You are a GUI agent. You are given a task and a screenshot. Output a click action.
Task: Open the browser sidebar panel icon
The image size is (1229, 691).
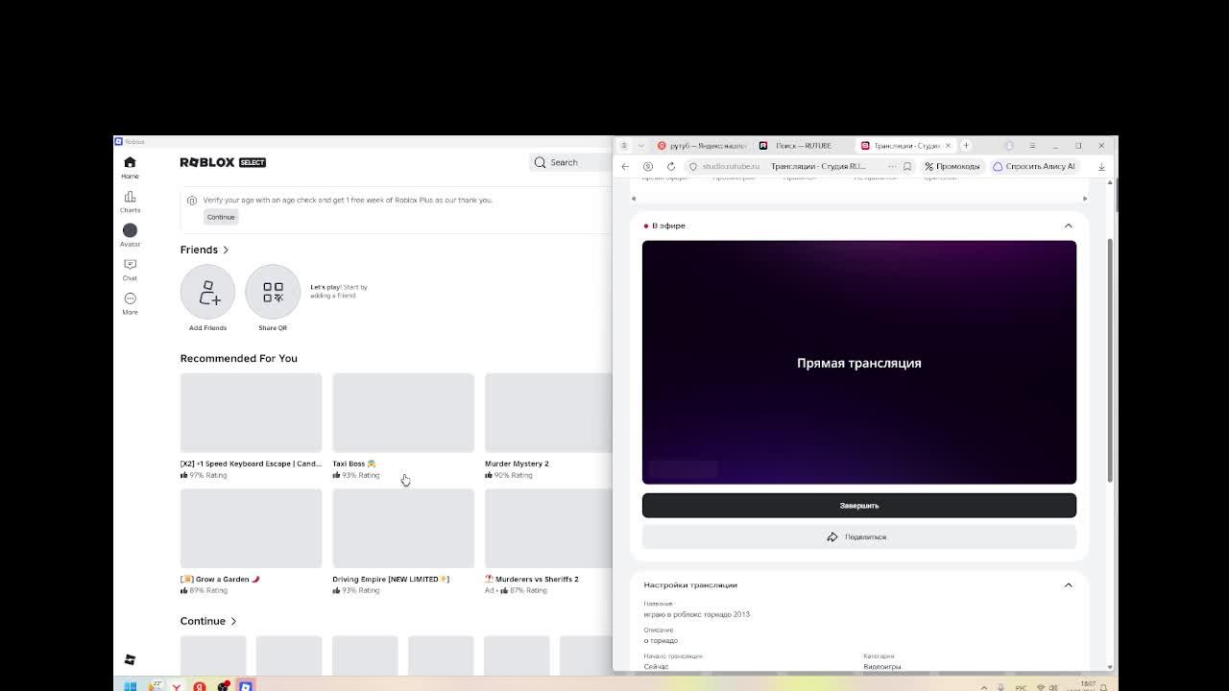pyautogui.click(x=624, y=146)
